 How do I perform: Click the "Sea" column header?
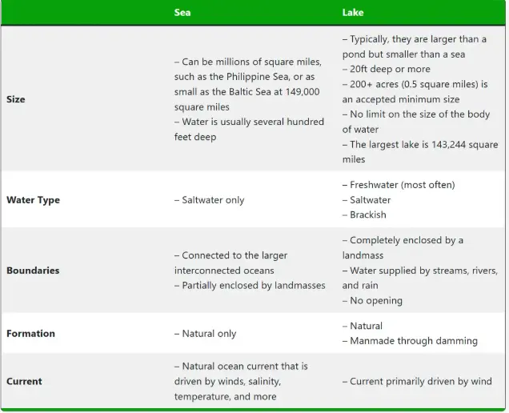point(182,13)
